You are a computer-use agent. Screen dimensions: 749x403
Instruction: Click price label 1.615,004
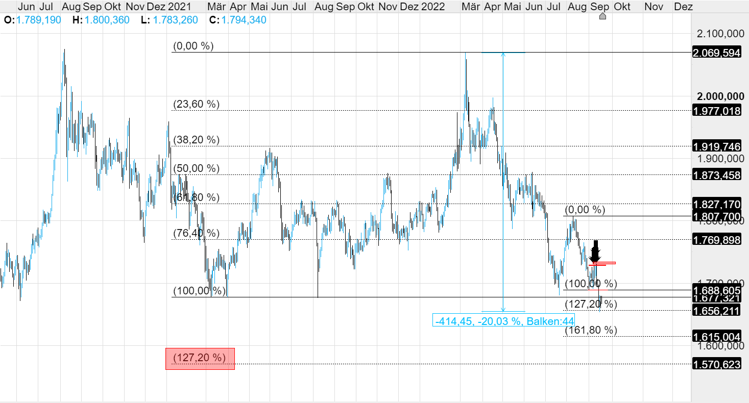[x=716, y=336]
